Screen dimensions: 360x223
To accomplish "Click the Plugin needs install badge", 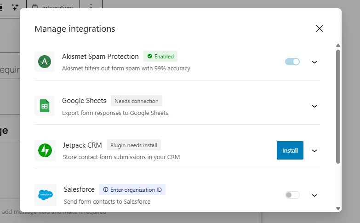I will click(134, 145).
